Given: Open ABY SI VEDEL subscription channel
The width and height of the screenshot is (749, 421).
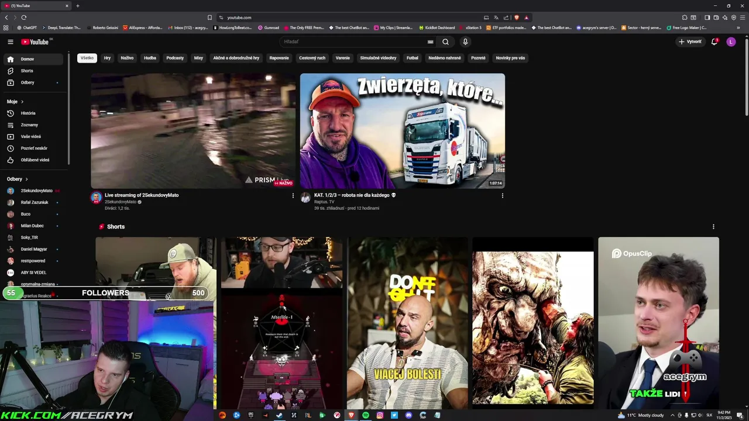Looking at the screenshot, I should pyautogui.click(x=34, y=272).
